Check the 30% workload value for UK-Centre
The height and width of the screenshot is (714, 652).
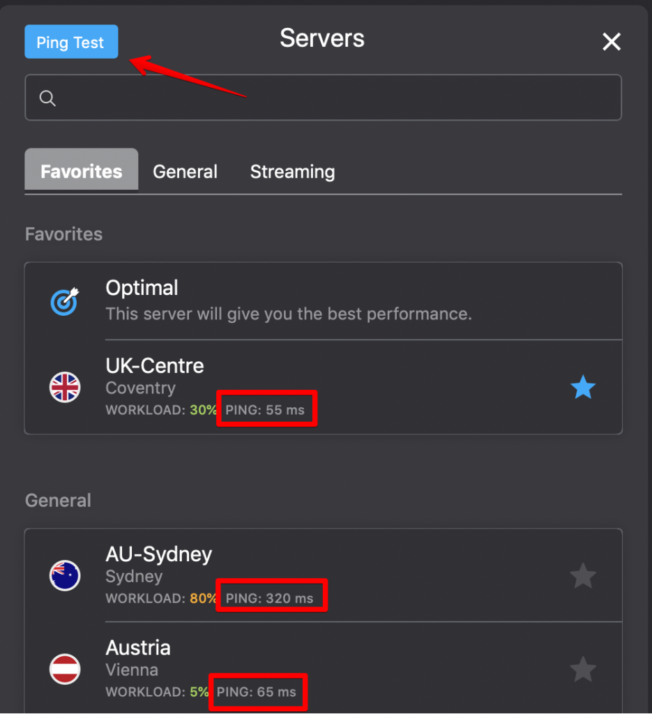203,410
